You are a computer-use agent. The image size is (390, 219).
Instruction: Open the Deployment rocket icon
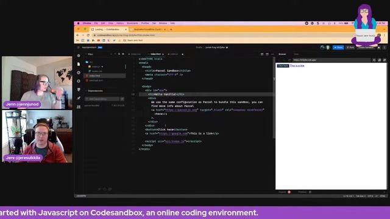pyautogui.click(x=79, y=98)
